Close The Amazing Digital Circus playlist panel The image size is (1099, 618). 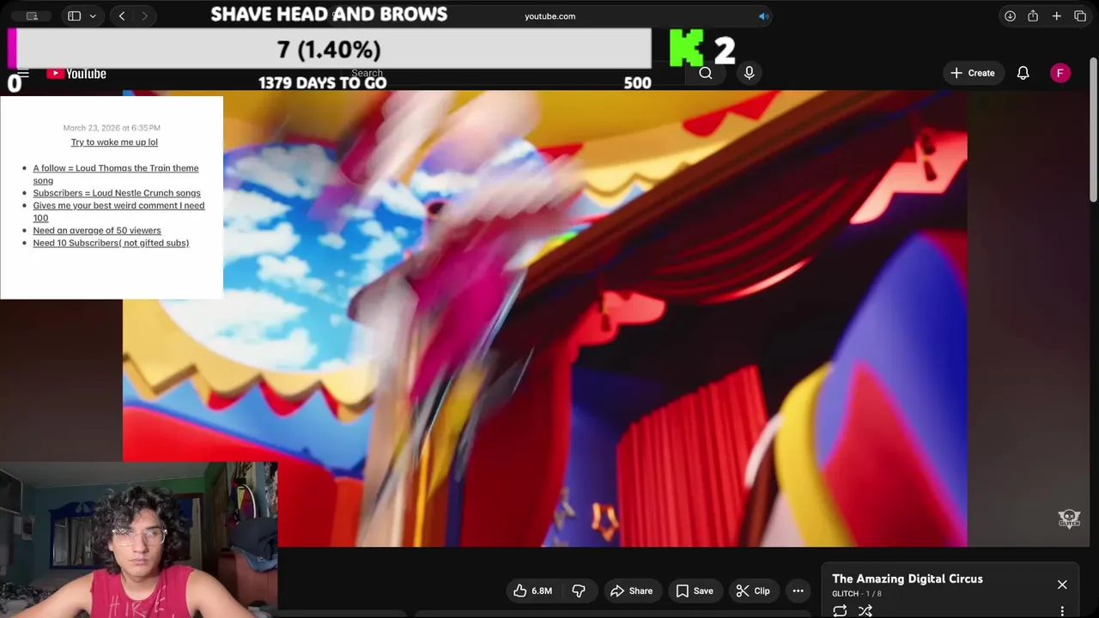(1062, 585)
